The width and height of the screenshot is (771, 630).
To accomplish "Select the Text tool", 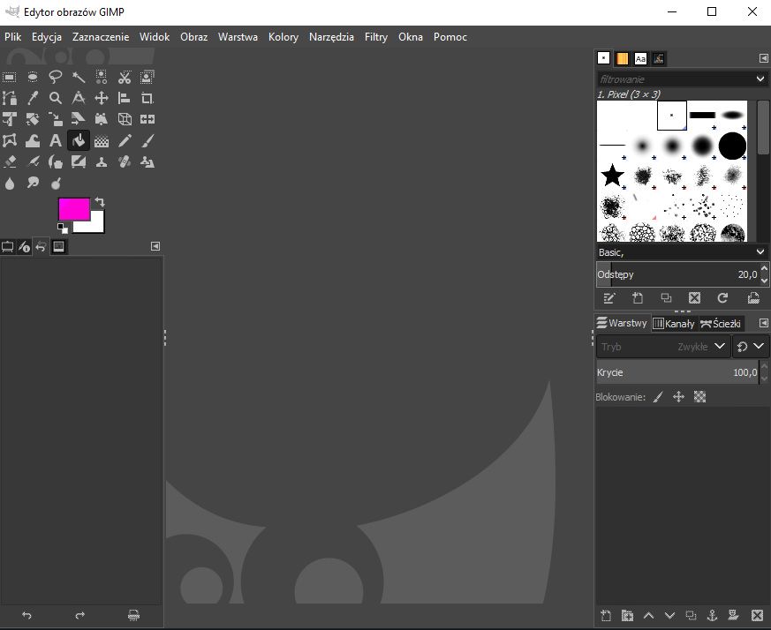I will 56,141.
